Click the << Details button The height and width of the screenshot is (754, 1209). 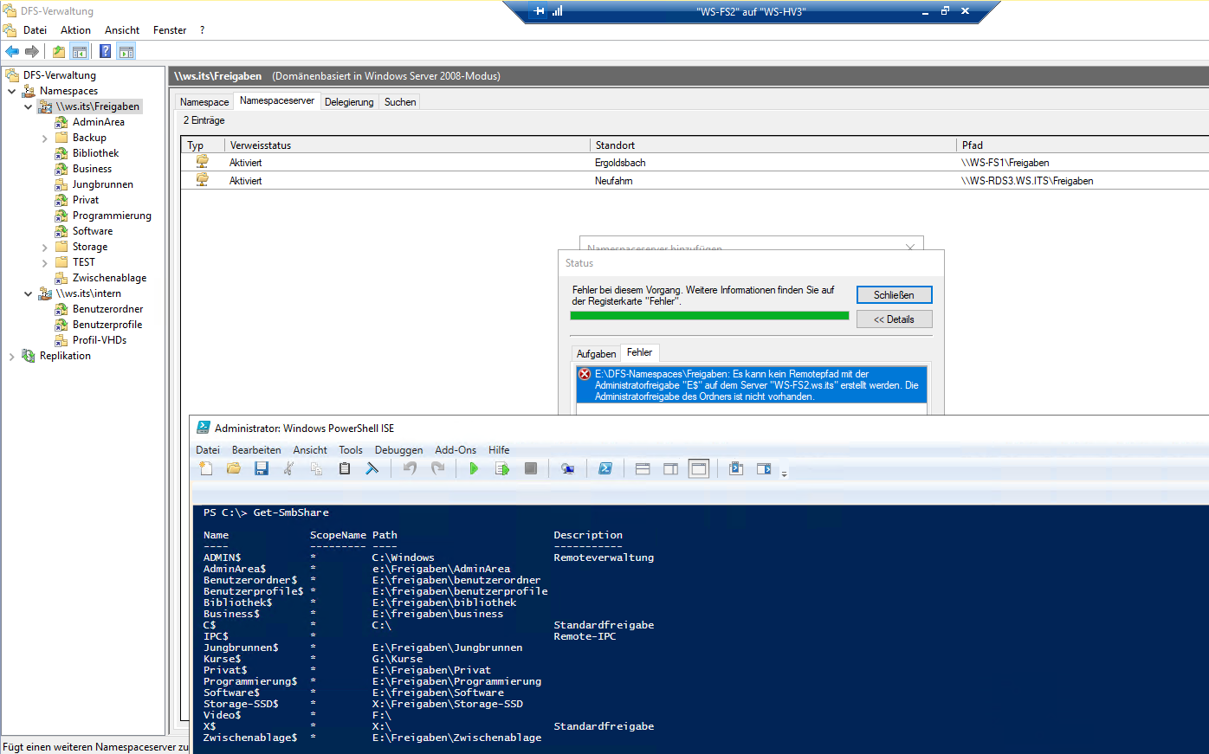click(x=894, y=319)
